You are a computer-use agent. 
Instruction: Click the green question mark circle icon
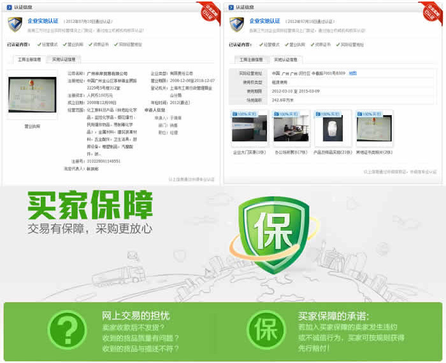tap(67, 330)
